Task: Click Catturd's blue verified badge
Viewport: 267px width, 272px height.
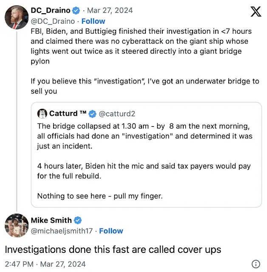Action: coord(92,114)
